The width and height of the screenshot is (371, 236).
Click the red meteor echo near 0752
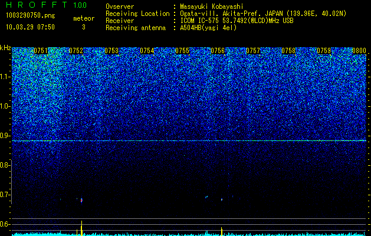81,200
